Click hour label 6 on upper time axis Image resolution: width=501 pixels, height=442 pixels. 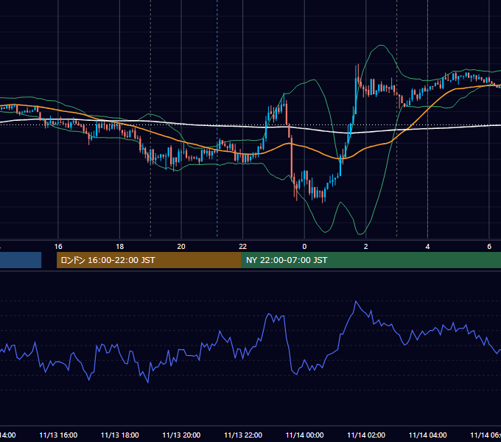(x=489, y=247)
